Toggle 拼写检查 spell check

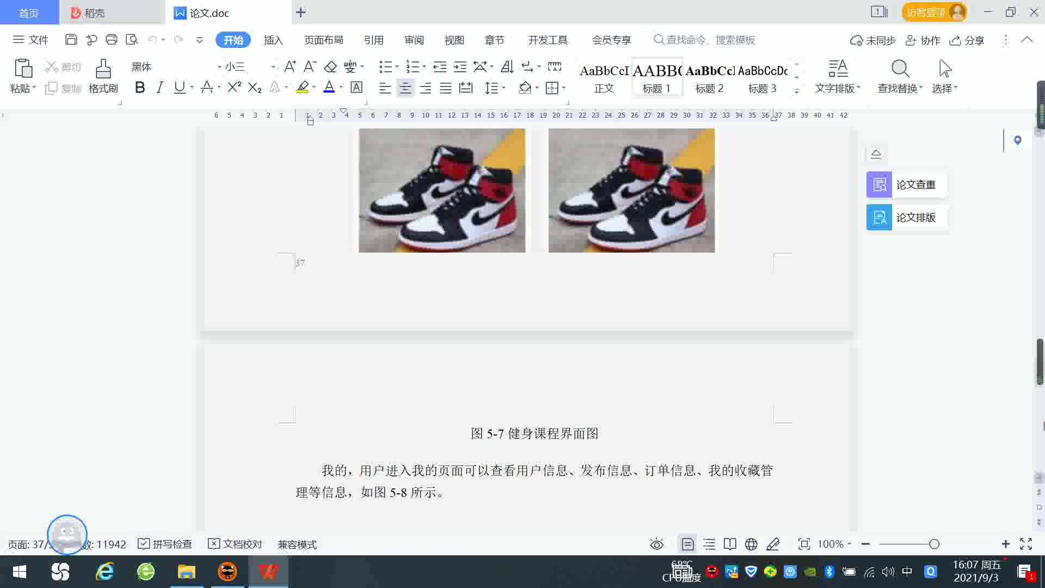[165, 544]
